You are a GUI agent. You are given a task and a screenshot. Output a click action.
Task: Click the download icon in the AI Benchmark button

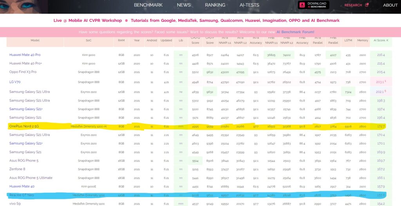point(302,5)
